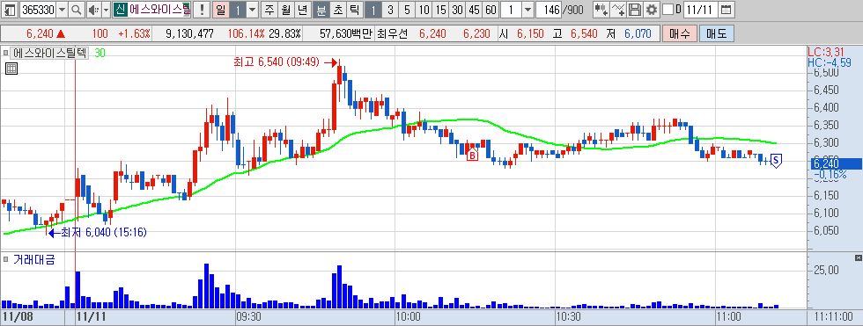Click the 11/11 date input field
Screen dimensions: 863x326
click(700, 10)
